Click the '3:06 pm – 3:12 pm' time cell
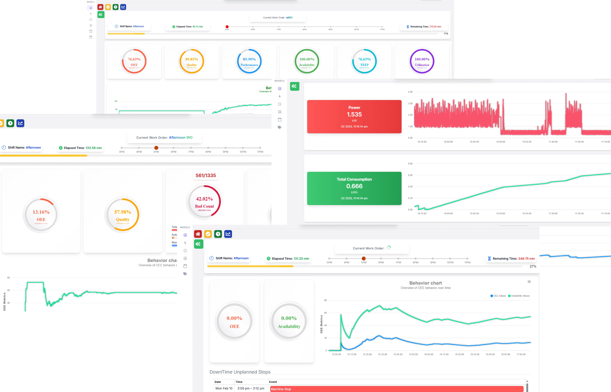Screen dimensions: 611x392 click(251, 389)
